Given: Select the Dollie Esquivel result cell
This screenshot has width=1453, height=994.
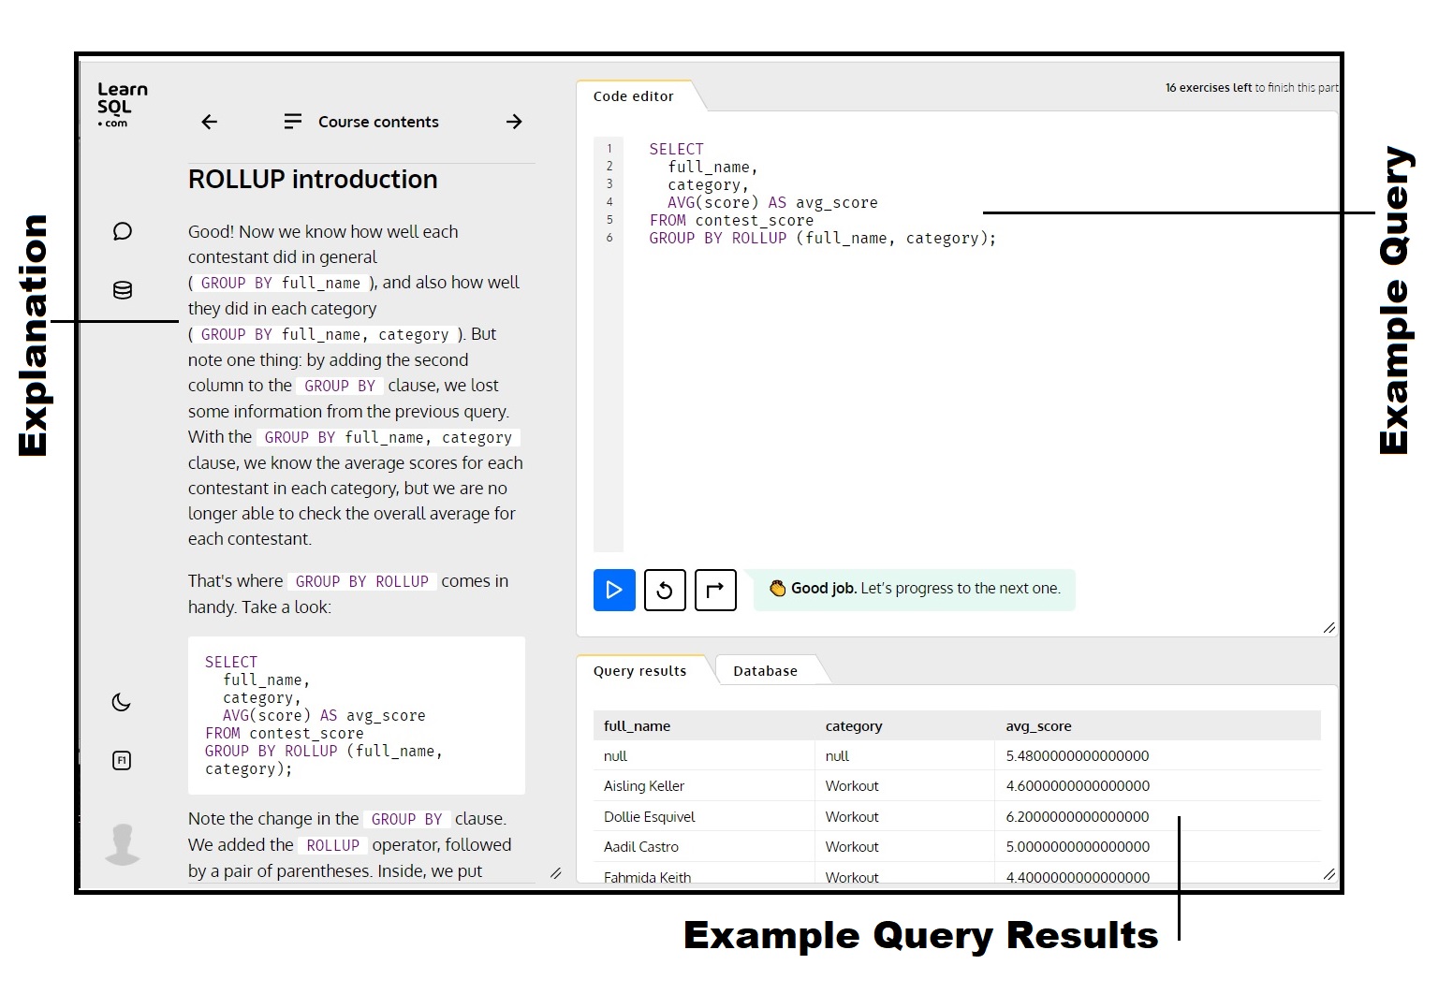Looking at the screenshot, I should (x=650, y=817).
